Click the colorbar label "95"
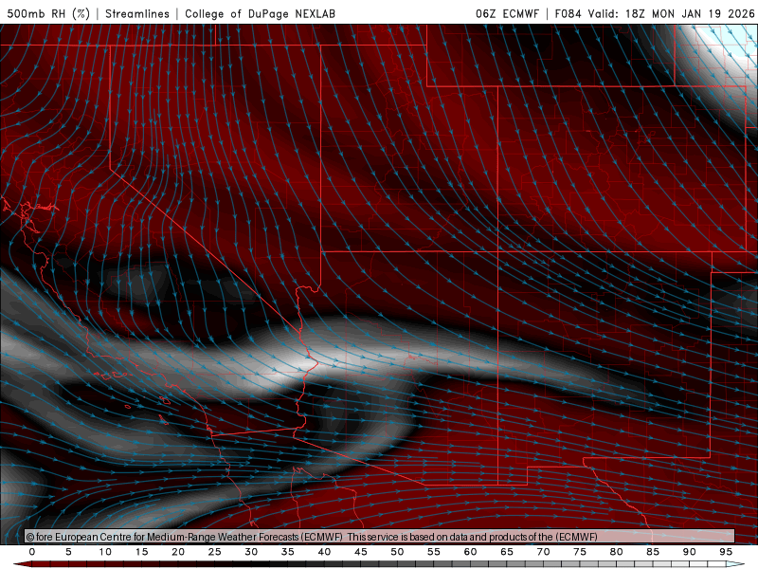Viewport: 758px width, 569px height. tap(726, 552)
